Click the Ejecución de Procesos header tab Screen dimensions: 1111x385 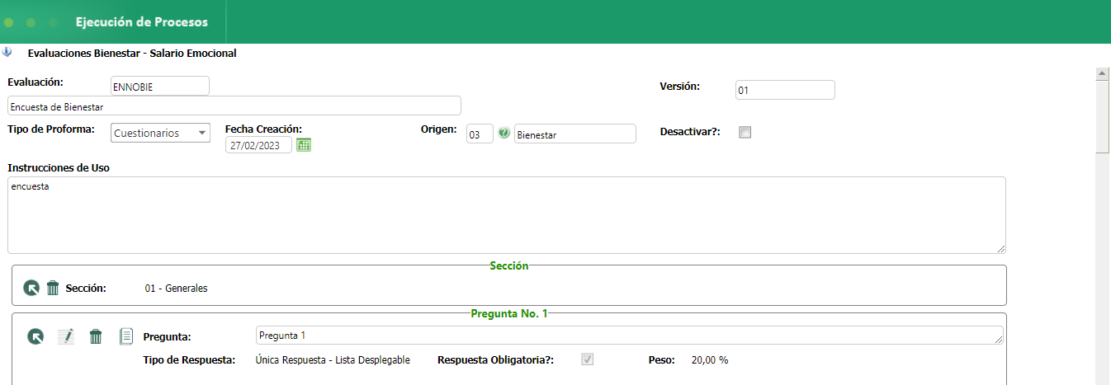(x=141, y=22)
